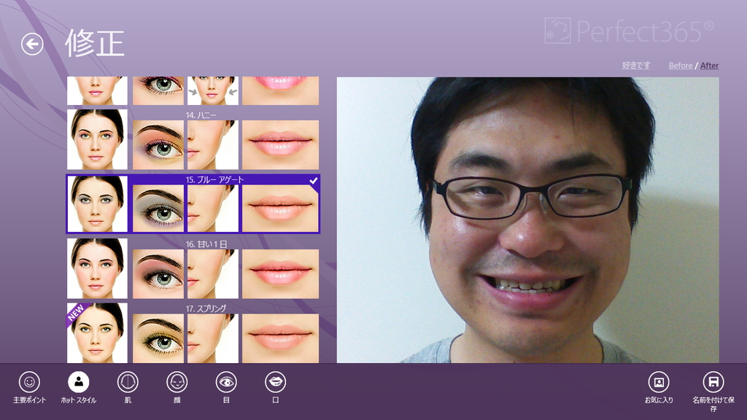Viewport: 747px width, 420px height.
Task: Pick the 17. スプリング lips thumbnail
Action: pyautogui.click(x=281, y=338)
